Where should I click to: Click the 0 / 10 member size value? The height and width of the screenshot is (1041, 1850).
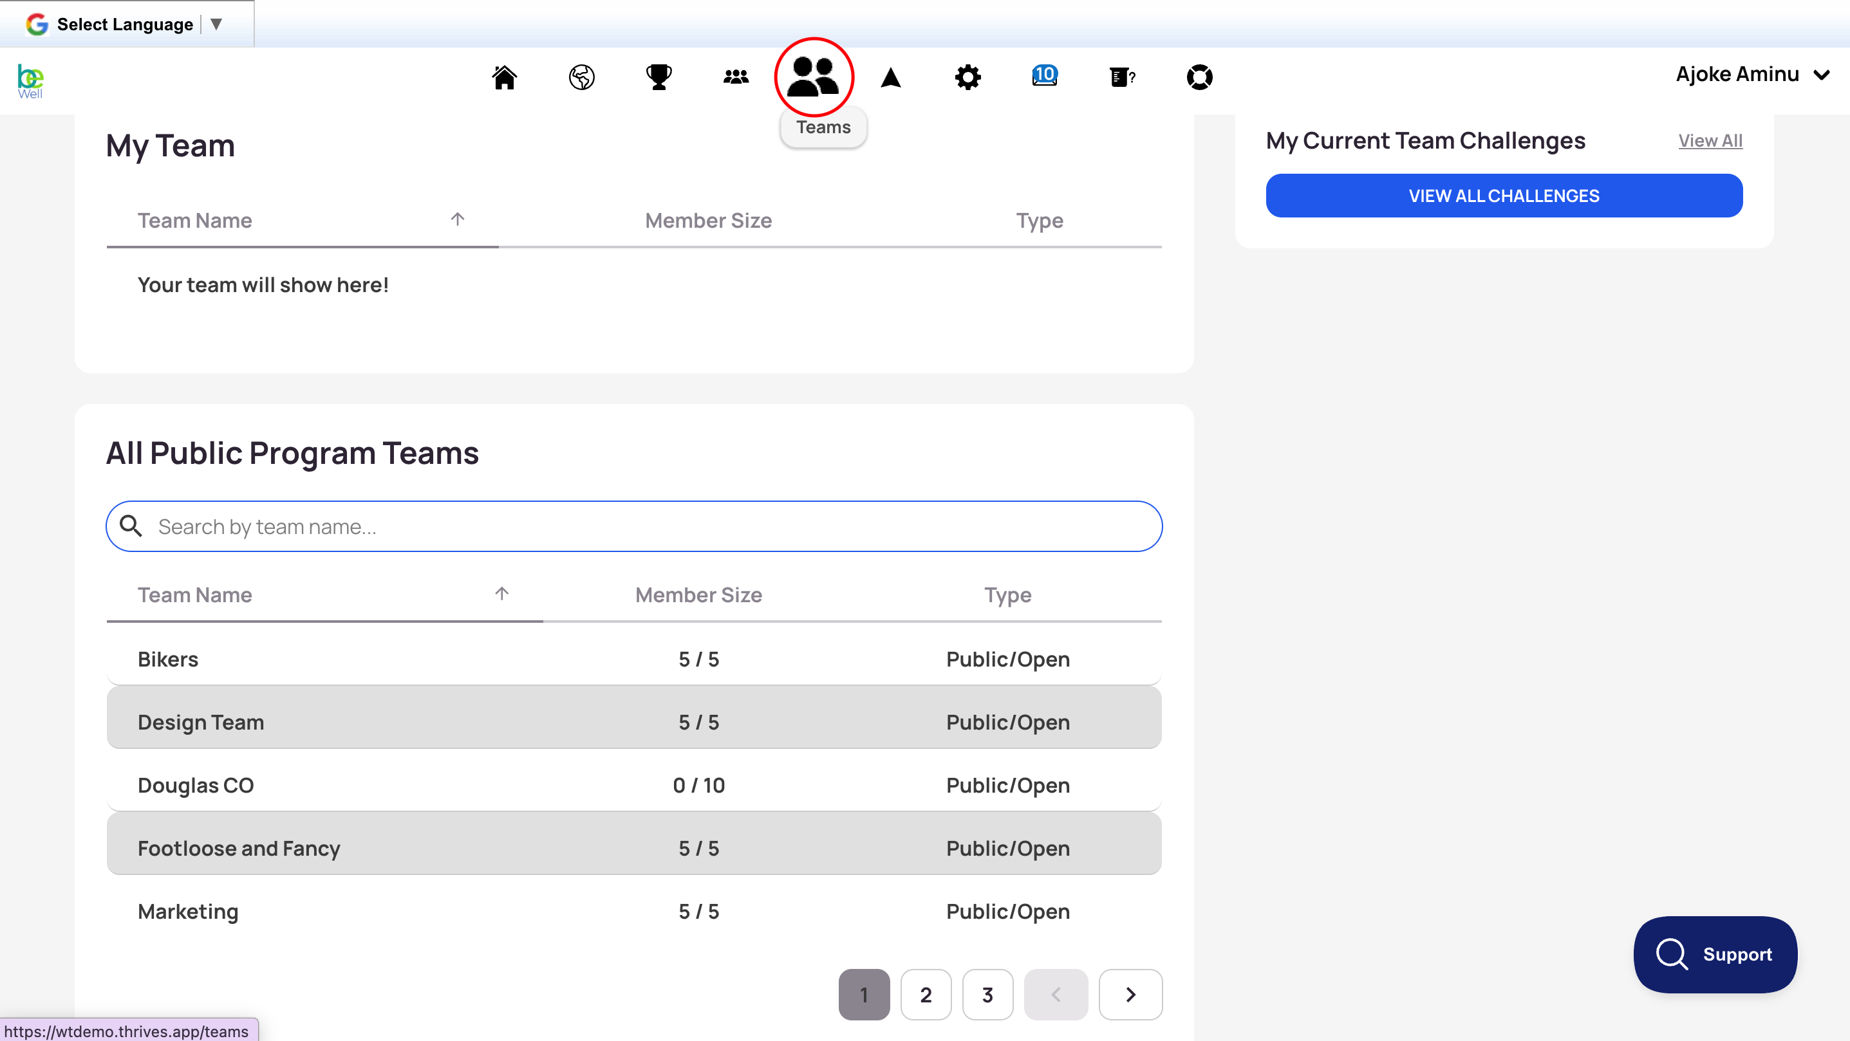click(699, 785)
